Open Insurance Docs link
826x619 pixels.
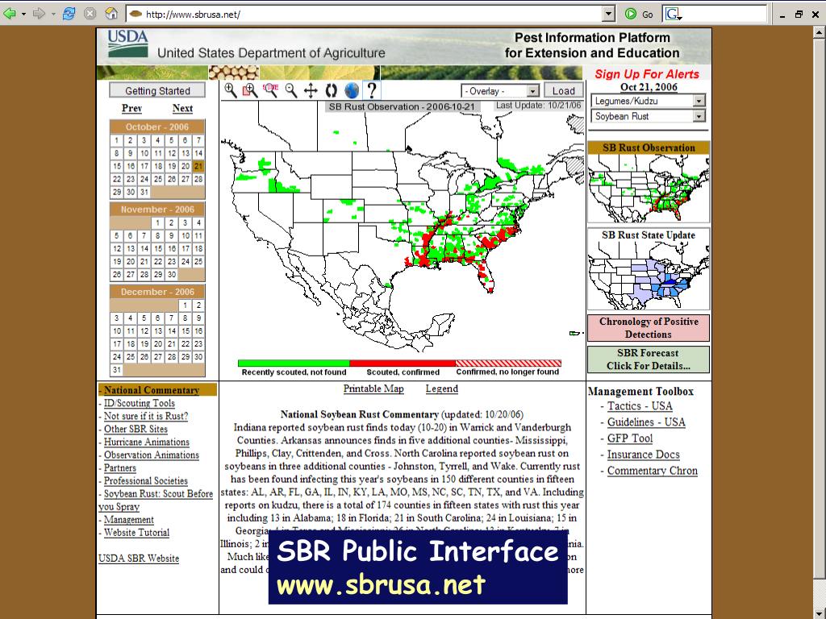coord(643,455)
